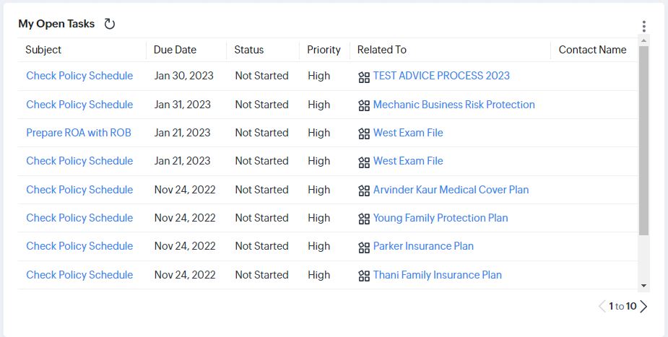Click the vertical scrollbar thumb
This screenshot has height=337, width=668.
[643, 141]
